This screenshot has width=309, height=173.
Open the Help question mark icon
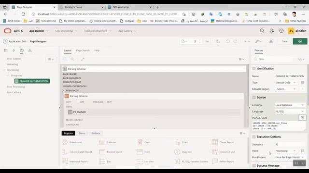pyautogui.click(x=281, y=31)
